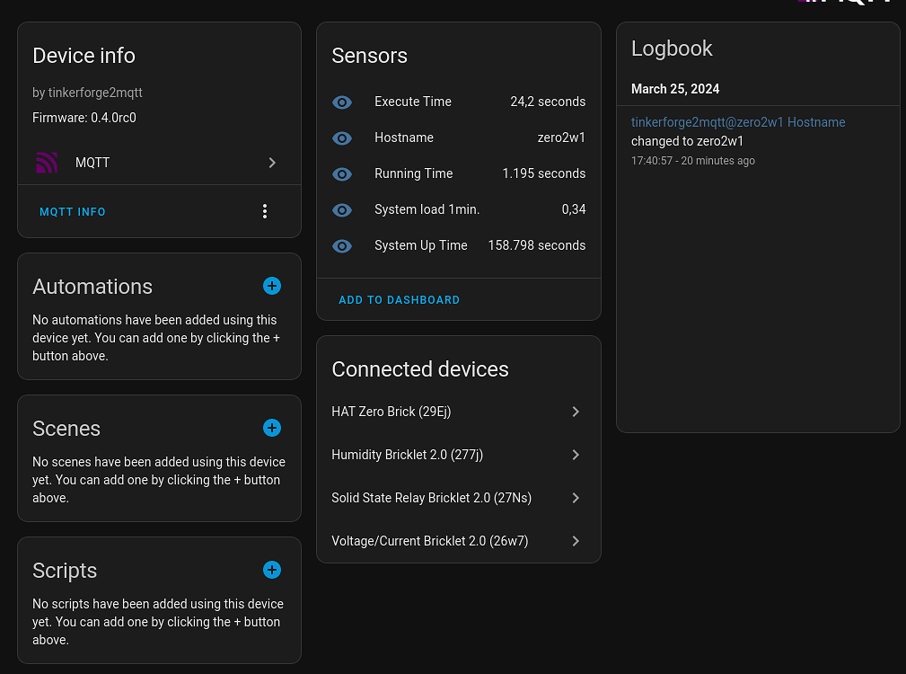Click the plus icon to add a Script

click(272, 570)
